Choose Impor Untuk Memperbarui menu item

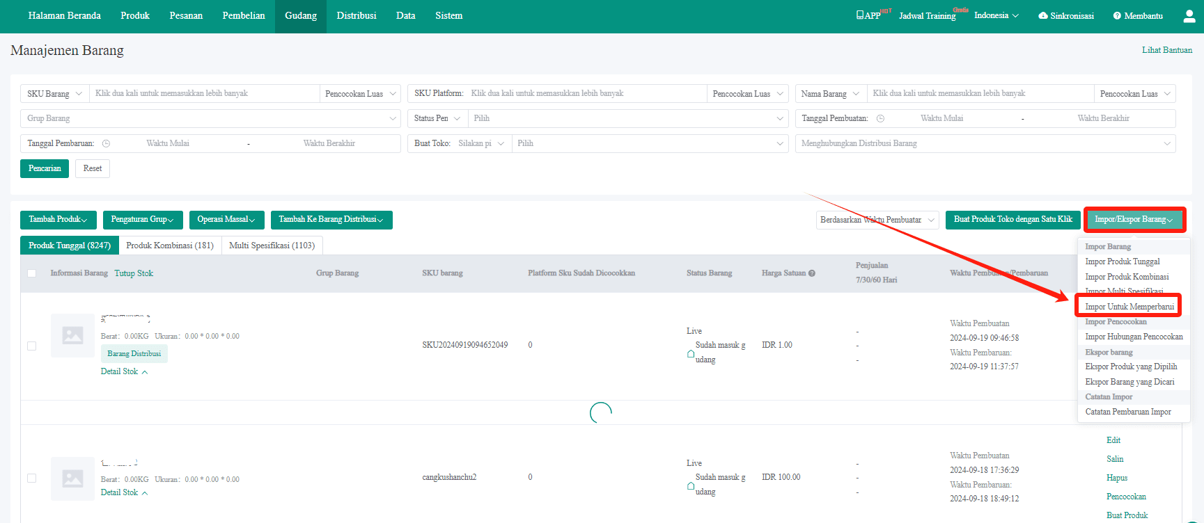[1129, 307]
